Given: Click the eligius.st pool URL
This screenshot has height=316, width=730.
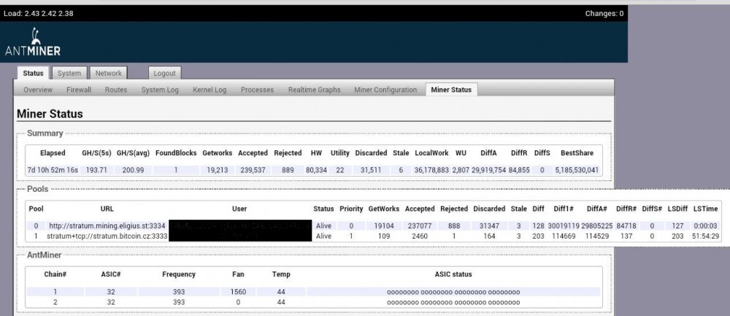Looking at the screenshot, I should tap(107, 226).
